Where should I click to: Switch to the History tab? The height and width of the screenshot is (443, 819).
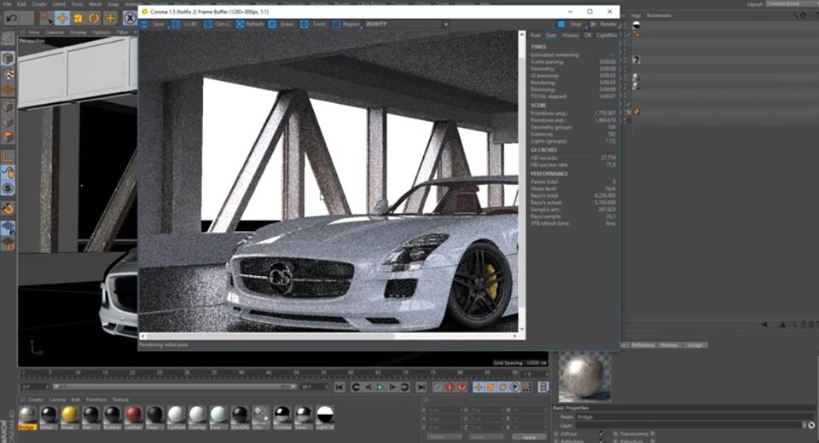[x=571, y=36]
